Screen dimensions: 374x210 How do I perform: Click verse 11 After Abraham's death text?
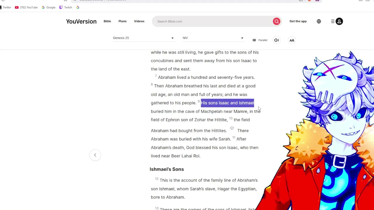pyautogui.click(x=205, y=147)
